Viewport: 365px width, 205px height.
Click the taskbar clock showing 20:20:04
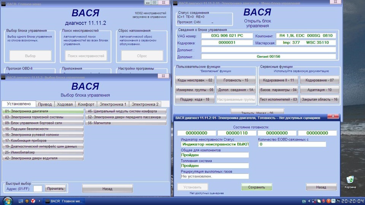coord(352,201)
